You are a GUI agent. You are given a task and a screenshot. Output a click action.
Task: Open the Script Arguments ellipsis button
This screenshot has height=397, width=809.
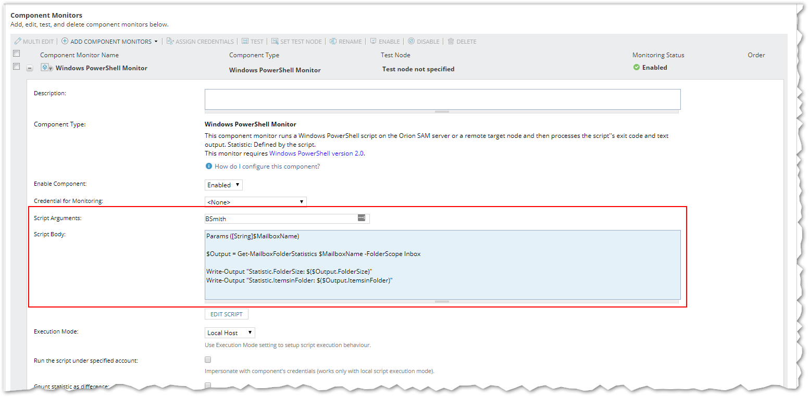point(362,218)
